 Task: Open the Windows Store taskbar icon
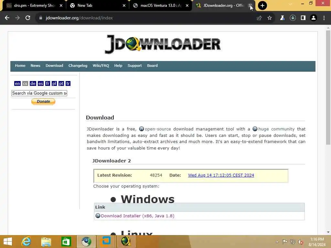pos(66,242)
